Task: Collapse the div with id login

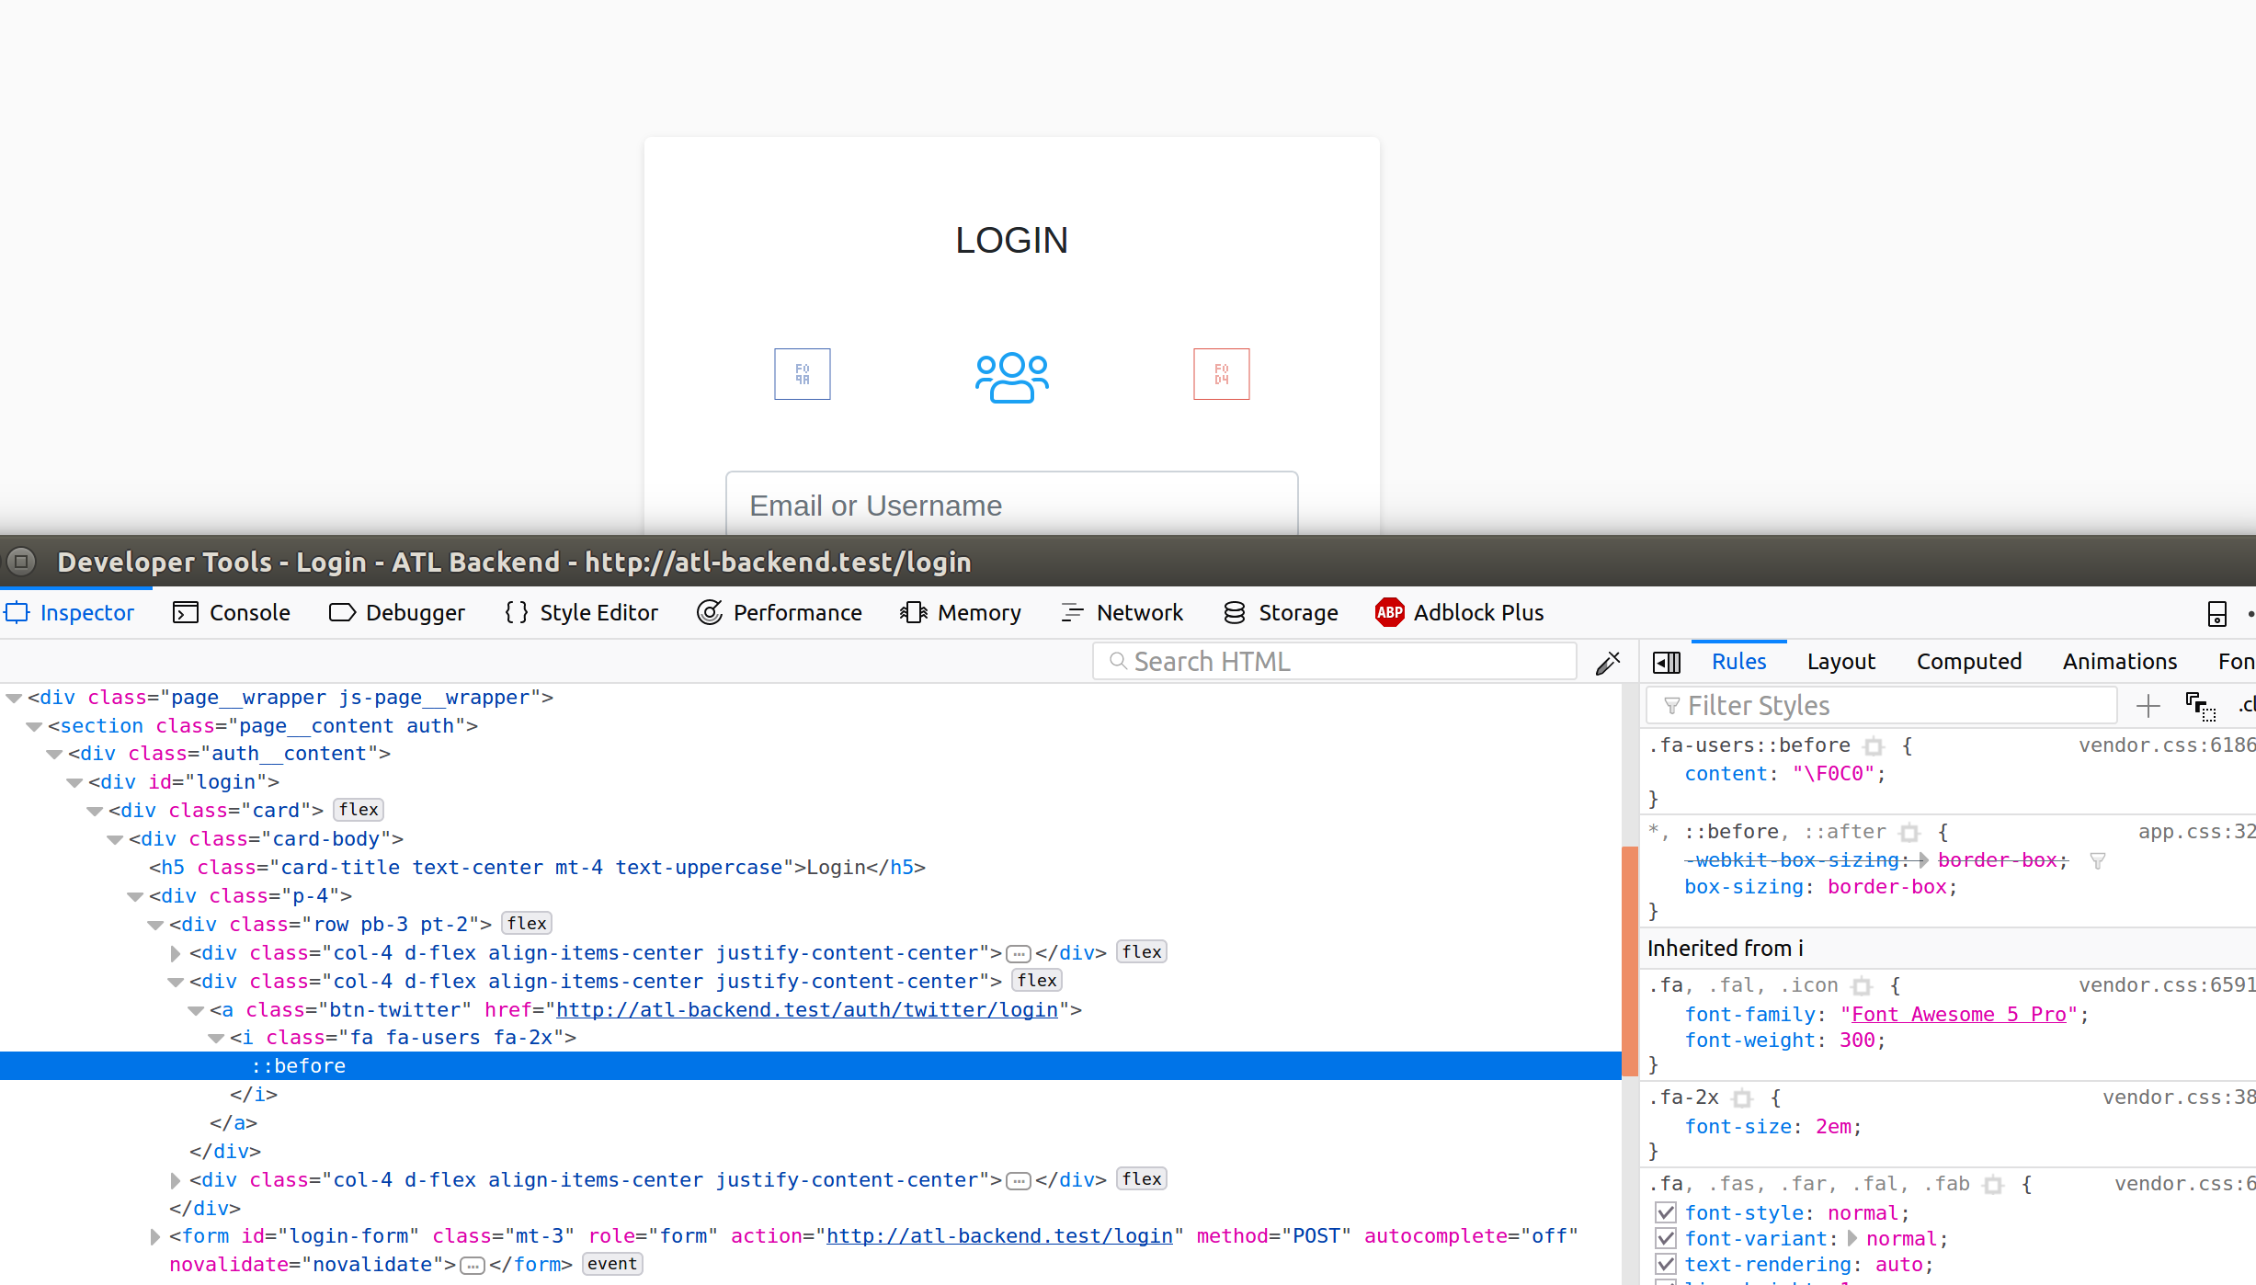Action: pos(74,782)
